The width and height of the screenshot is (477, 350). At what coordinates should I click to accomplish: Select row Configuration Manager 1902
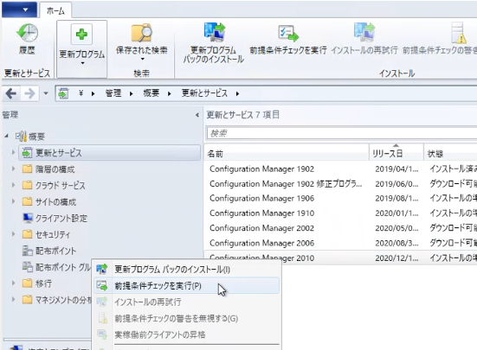click(x=340, y=169)
